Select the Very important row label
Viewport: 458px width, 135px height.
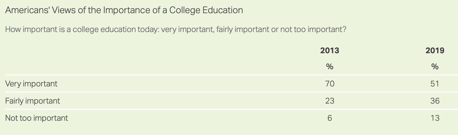click(31, 84)
